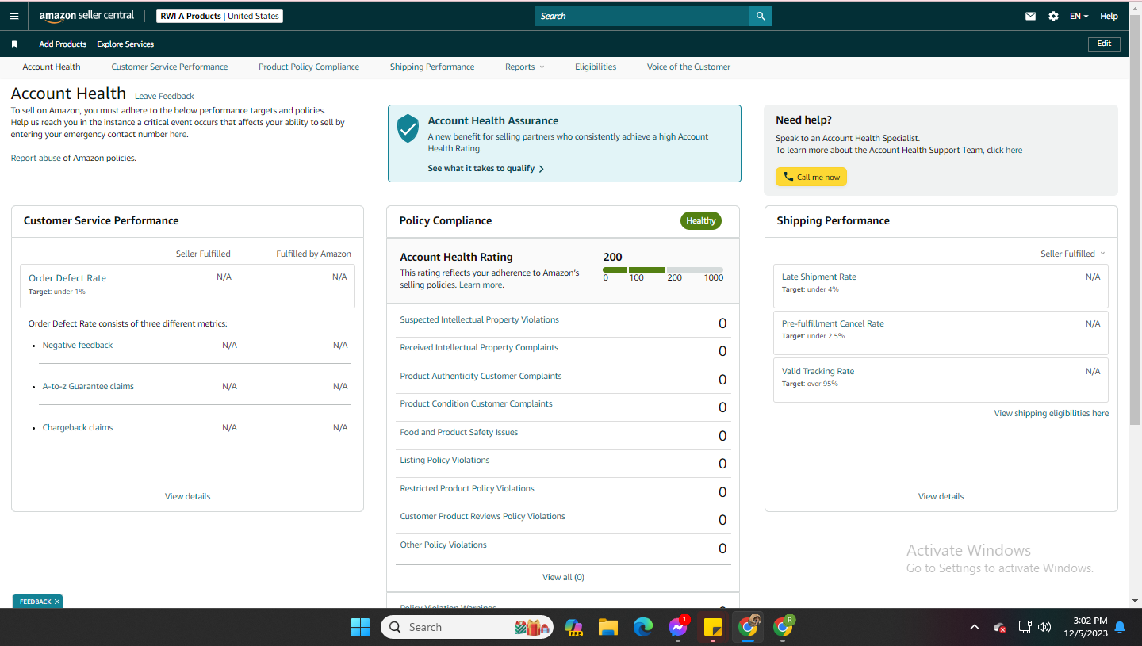Open the Negative feedback link
The image size is (1142, 646).
click(78, 345)
